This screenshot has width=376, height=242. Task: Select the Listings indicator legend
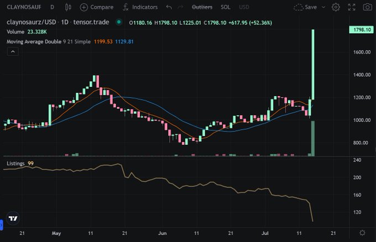click(x=15, y=164)
